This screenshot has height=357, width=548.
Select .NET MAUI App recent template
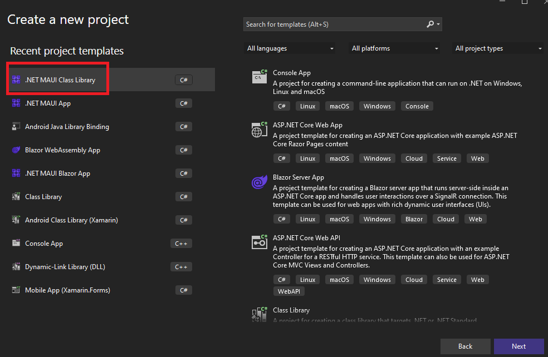click(48, 103)
